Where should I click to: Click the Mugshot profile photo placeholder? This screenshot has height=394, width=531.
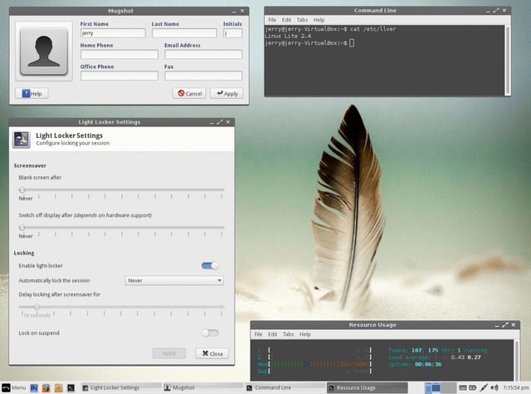[44, 52]
